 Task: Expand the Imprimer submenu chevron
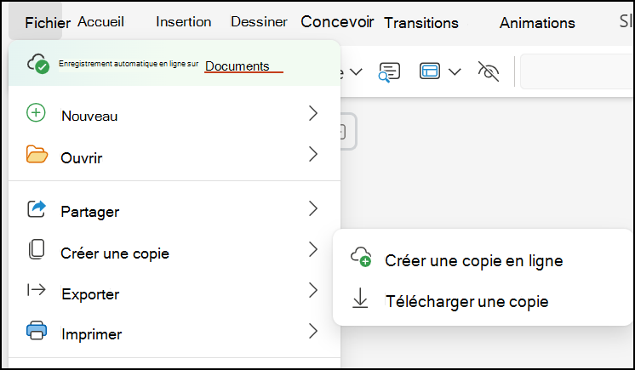tap(313, 331)
